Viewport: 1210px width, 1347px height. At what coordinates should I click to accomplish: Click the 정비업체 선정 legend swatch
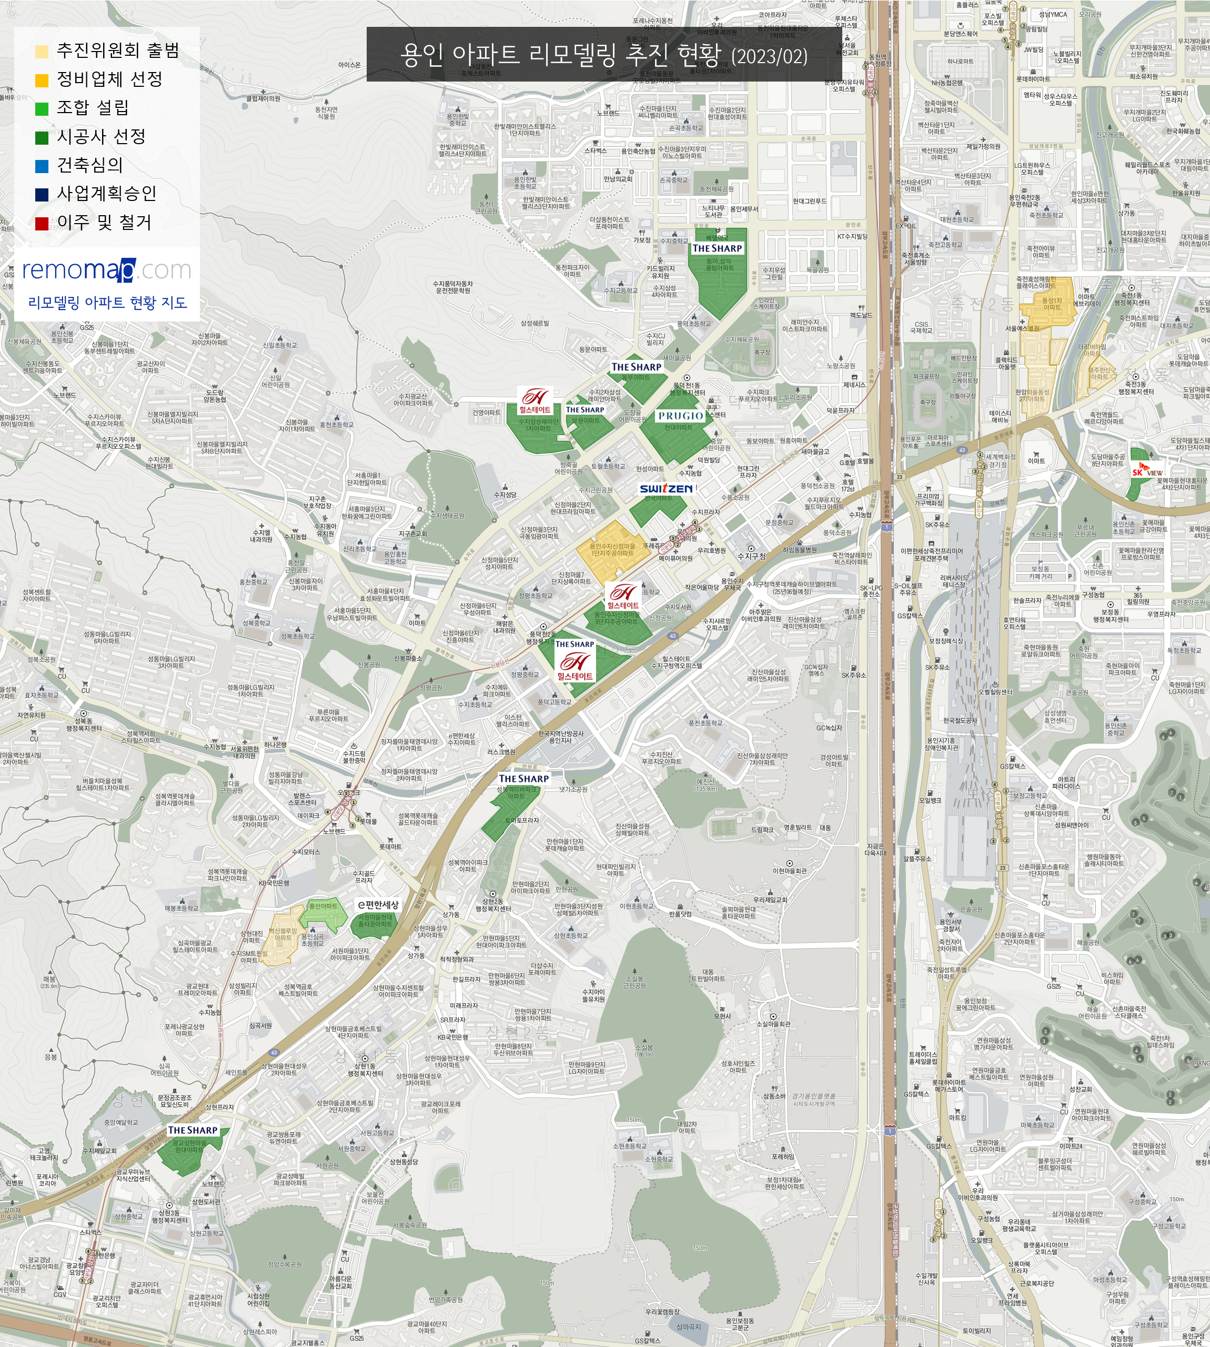tap(42, 81)
